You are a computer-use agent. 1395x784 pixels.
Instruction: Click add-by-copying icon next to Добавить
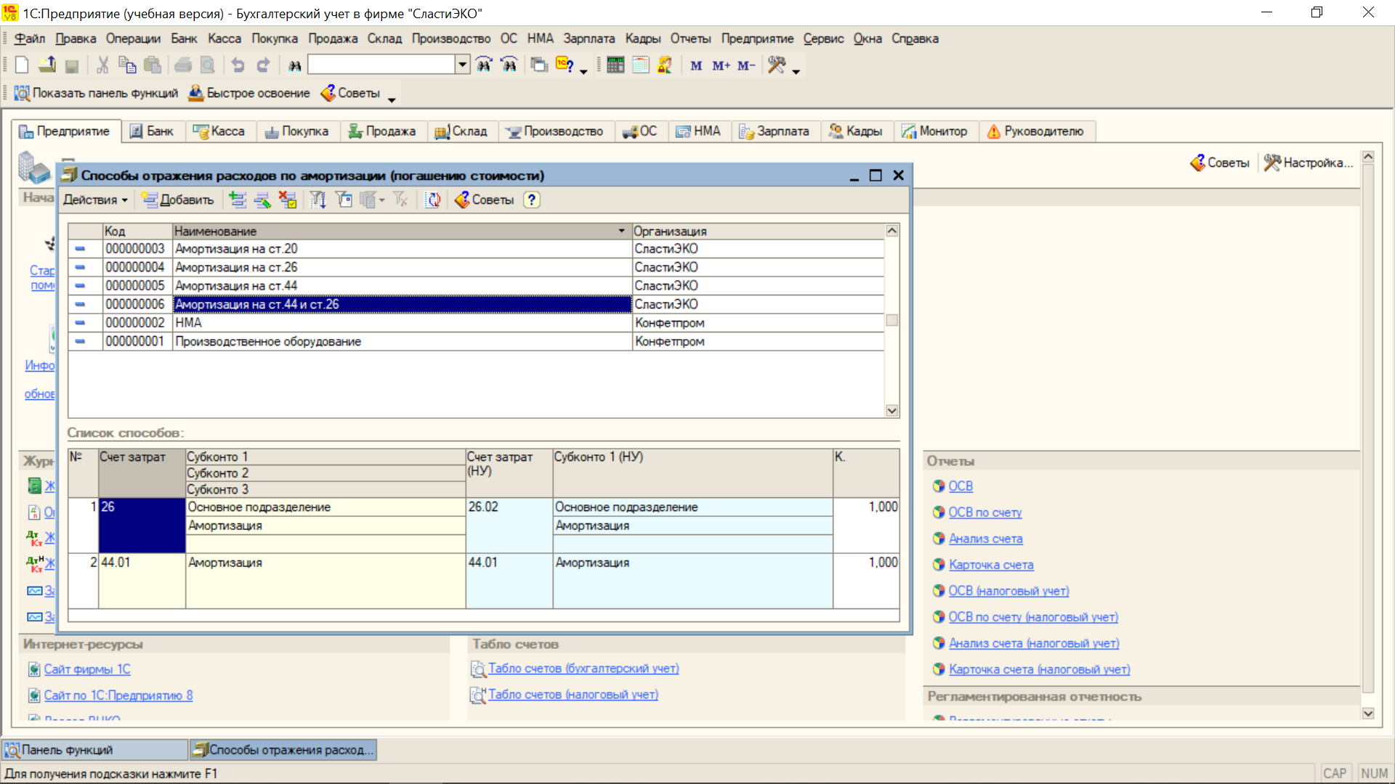point(238,200)
